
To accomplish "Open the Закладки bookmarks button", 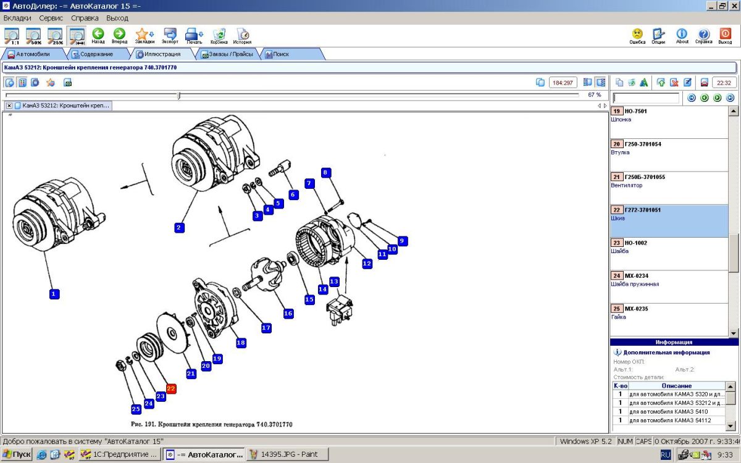I will [x=144, y=36].
